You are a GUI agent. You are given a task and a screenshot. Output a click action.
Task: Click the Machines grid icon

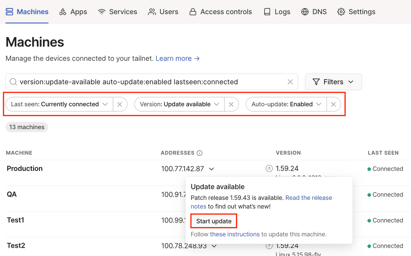coord(9,12)
